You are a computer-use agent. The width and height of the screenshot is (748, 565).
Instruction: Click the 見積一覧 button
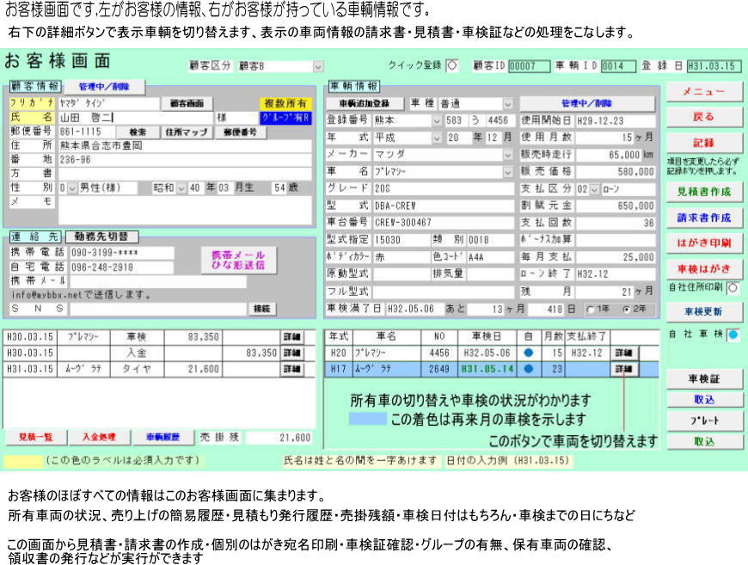click(x=36, y=437)
